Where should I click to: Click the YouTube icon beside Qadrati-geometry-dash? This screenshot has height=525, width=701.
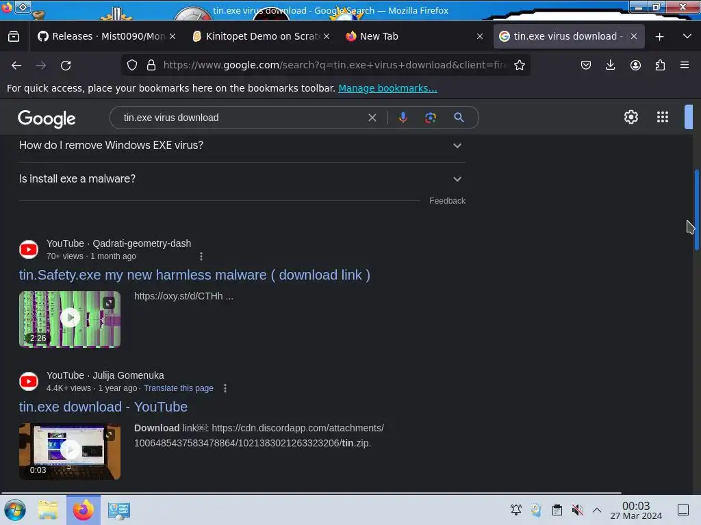pos(29,250)
